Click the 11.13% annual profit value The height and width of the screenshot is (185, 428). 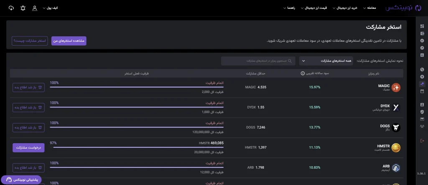[315, 148]
